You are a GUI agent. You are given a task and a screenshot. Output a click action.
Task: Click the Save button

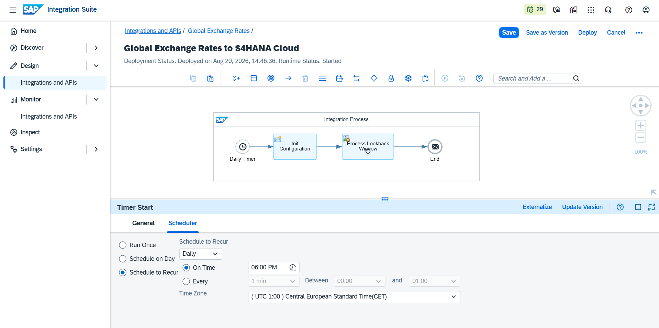coord(509,33)
